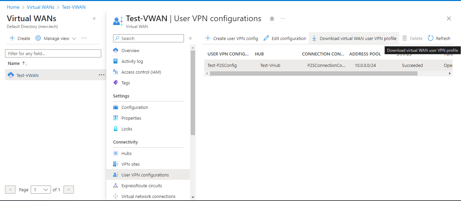Image resolution: width=461 pixels, height=201 pixels.
Task: Click the Manage view gear icon
Action: click(38, 38)
